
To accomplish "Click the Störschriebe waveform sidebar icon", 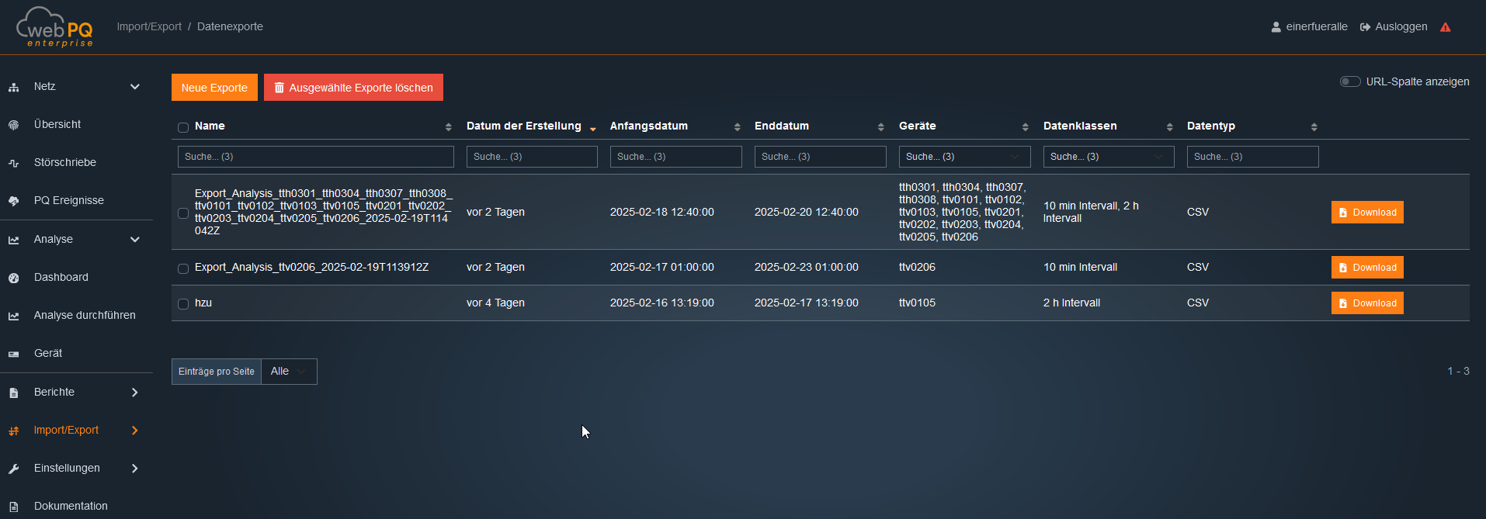I will [14, 163].
